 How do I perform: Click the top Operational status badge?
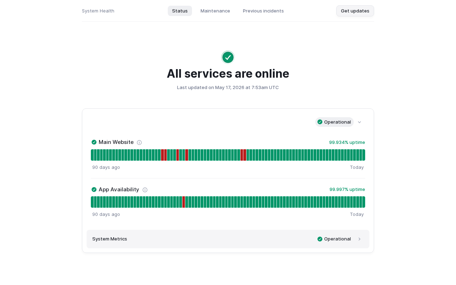tap(335, 122)
